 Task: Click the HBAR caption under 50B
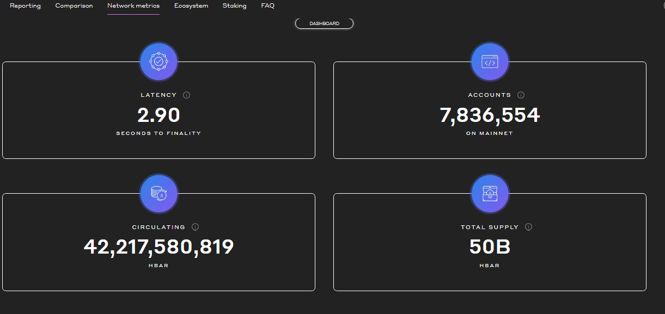[490, 266]
